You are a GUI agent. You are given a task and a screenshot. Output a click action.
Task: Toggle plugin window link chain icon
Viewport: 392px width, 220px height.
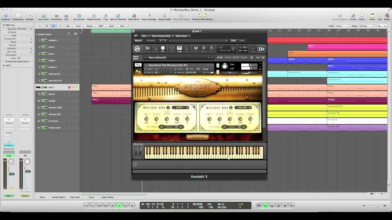point(136,36)
